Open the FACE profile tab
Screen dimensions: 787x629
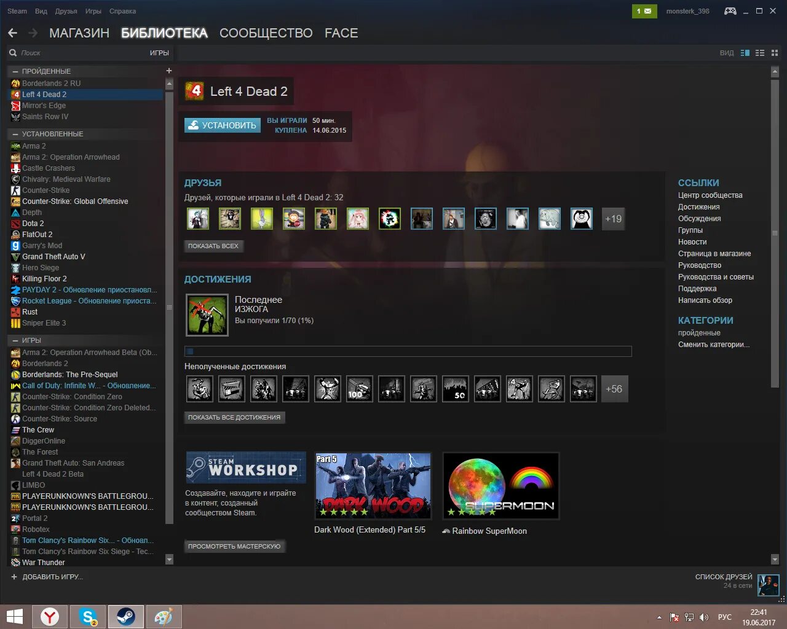[341, 33]
